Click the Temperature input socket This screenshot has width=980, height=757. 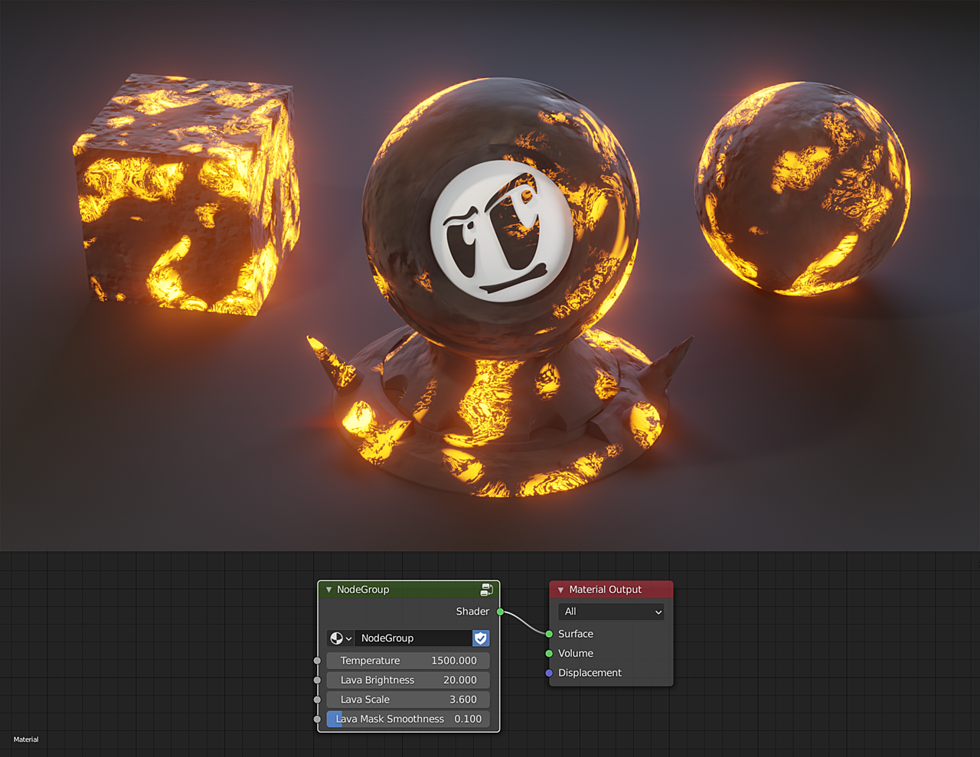(x=318, y=661)
